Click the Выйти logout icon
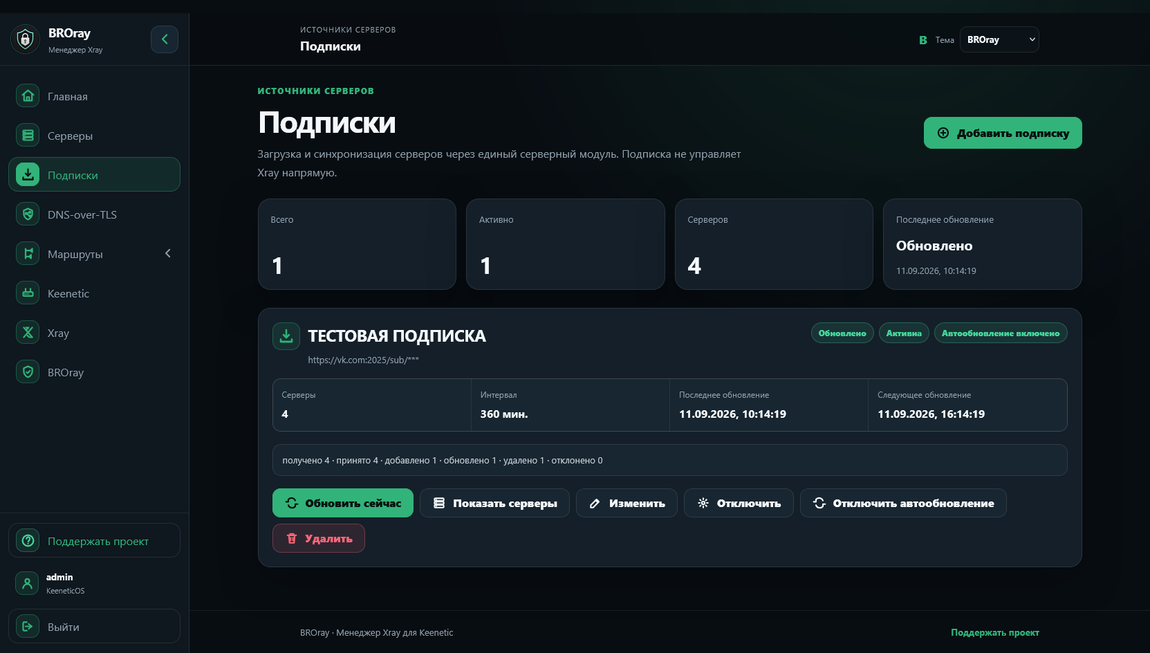 (x=28, y=627)
